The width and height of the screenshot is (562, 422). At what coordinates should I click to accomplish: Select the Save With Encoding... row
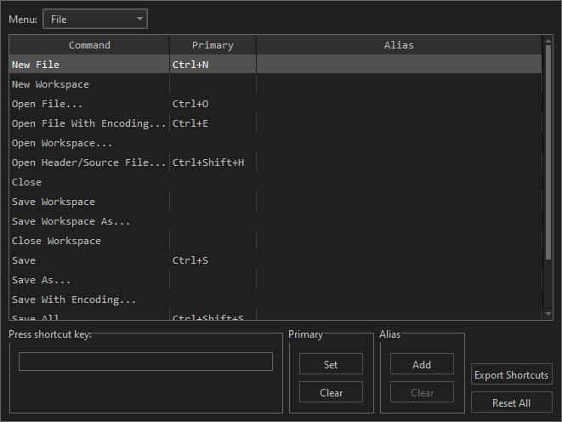point(275,299)
